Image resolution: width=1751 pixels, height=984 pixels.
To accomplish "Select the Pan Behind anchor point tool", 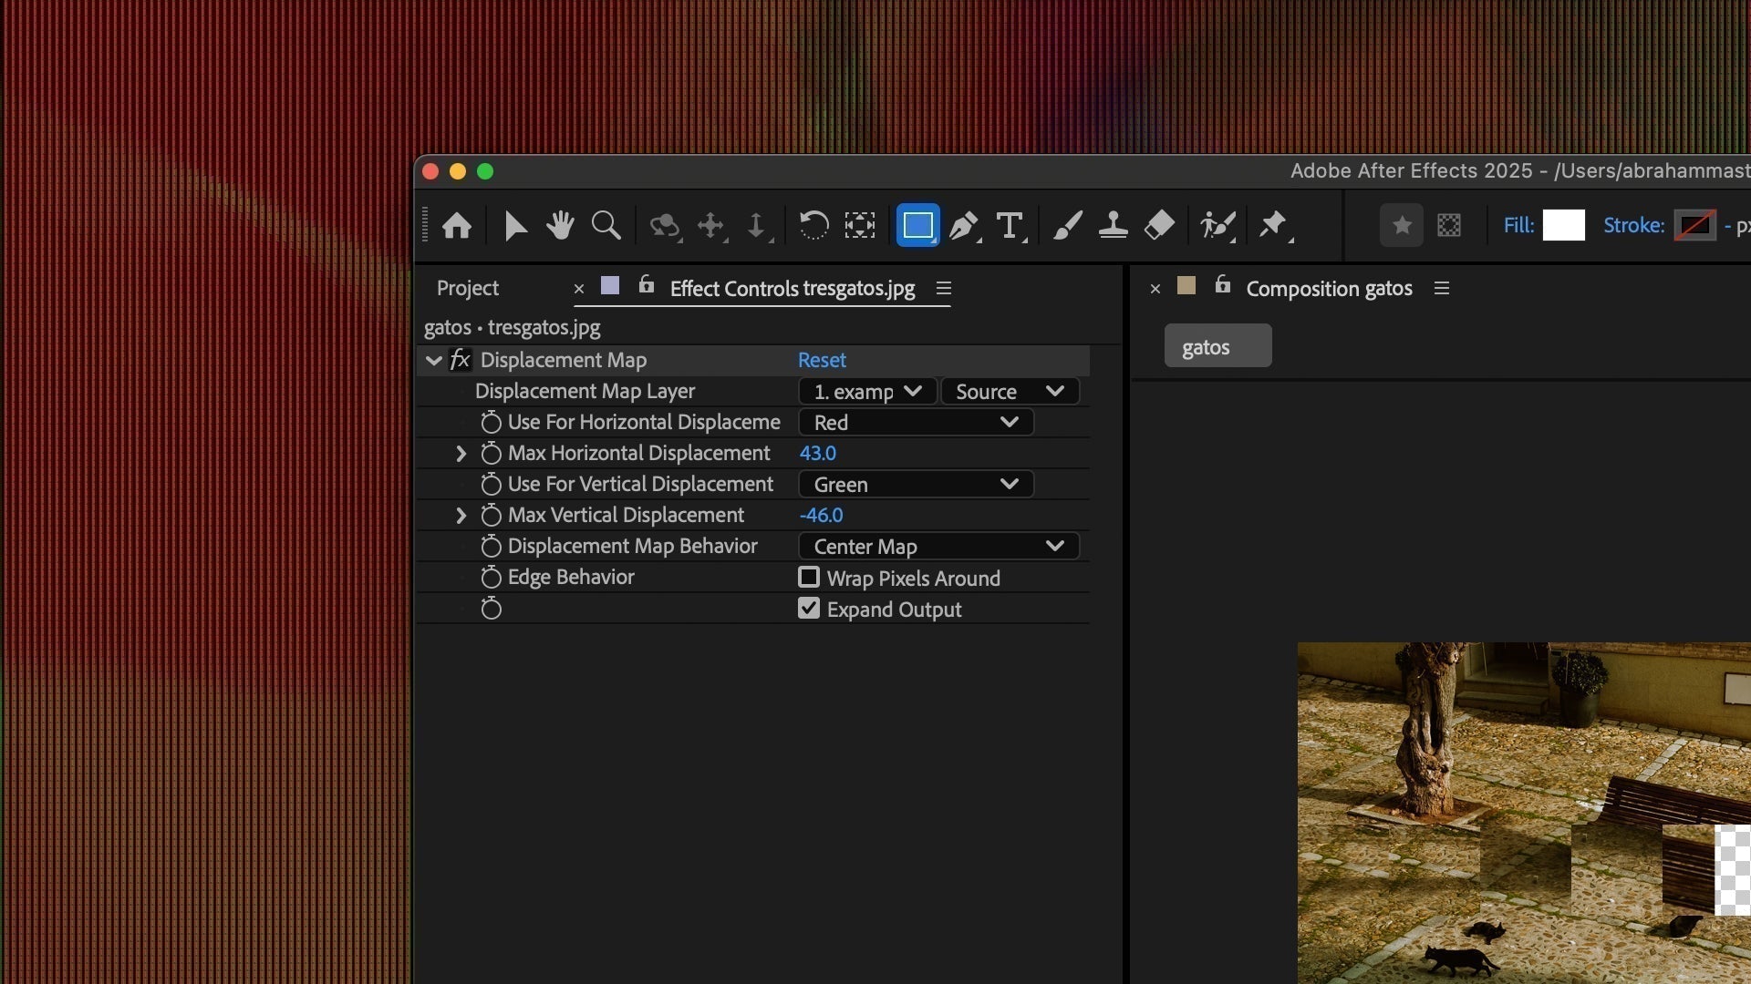I will 860,225.
